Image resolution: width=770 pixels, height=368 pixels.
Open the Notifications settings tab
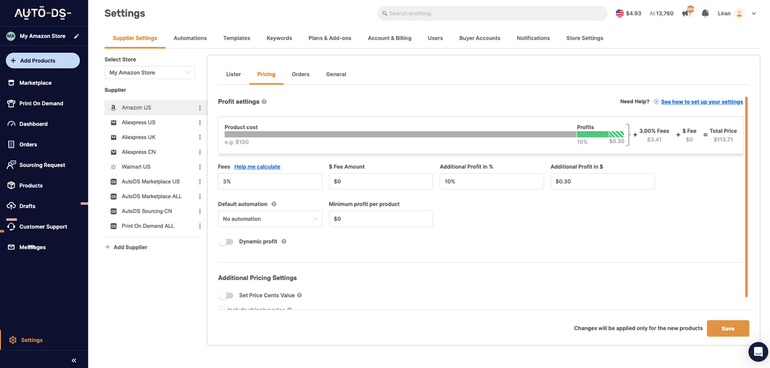(533, 38)
